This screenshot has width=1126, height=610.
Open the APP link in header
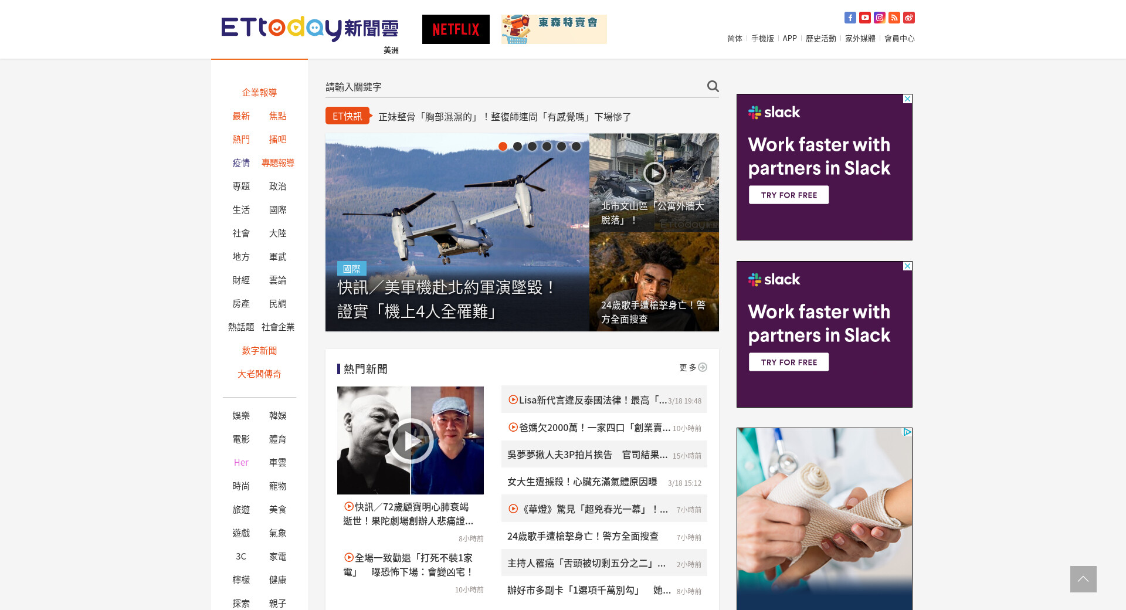coord(790,39)
